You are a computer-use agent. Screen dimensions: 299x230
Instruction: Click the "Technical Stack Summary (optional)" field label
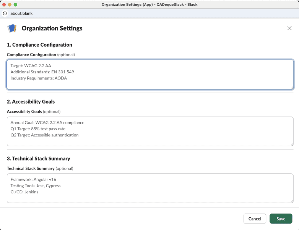coord(40,168)
